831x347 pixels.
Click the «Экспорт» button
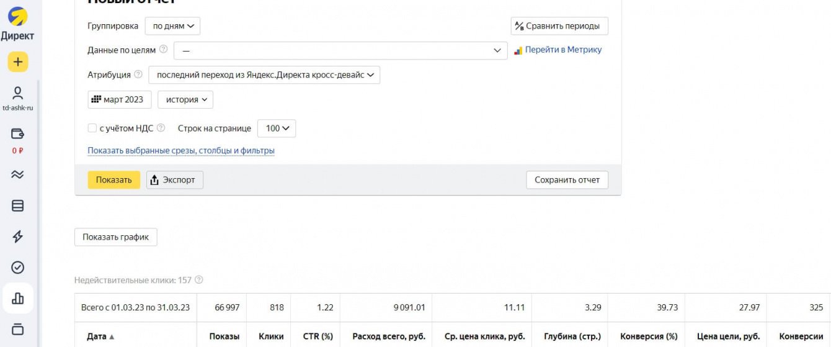pyautogui.click(x=175, y=180)
